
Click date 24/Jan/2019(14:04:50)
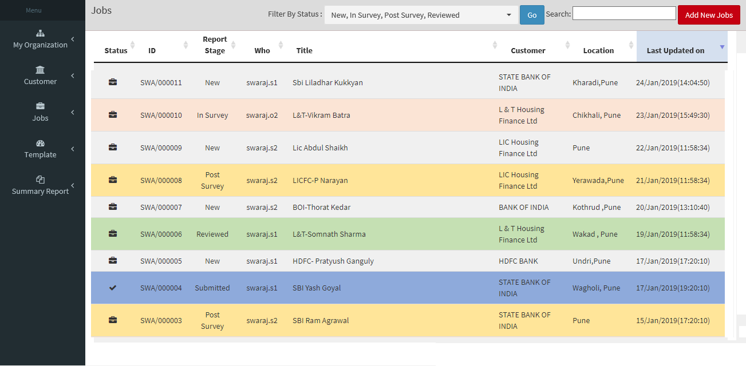point(673,82)
